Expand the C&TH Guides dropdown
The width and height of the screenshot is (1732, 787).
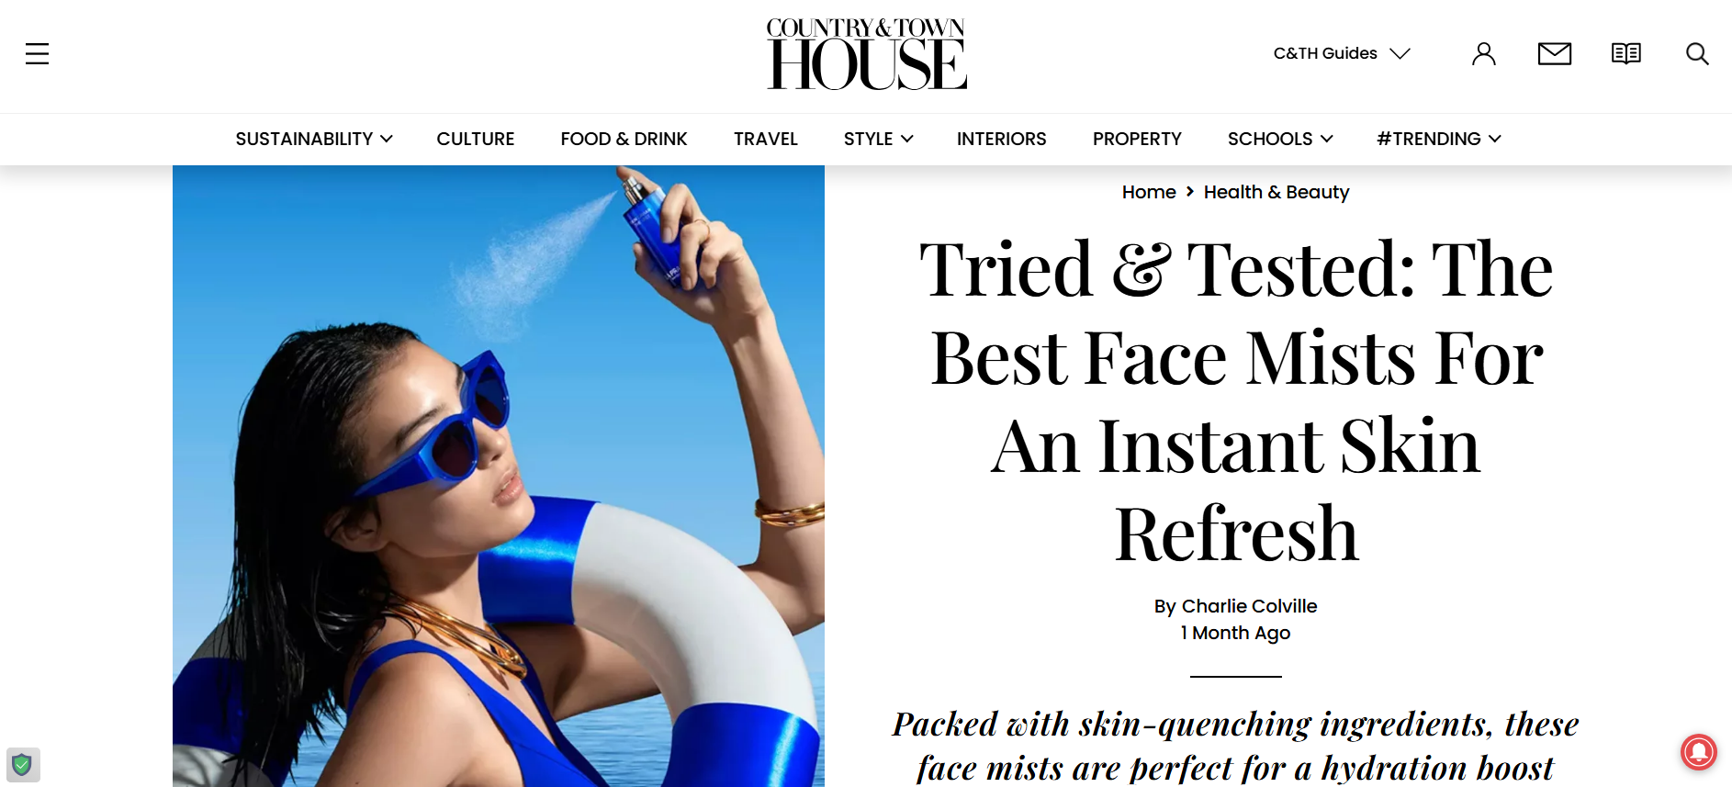pyautogui.click(x=1342, y=53)
